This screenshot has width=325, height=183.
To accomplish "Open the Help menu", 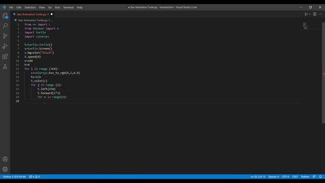I will (x=80, y=7).
